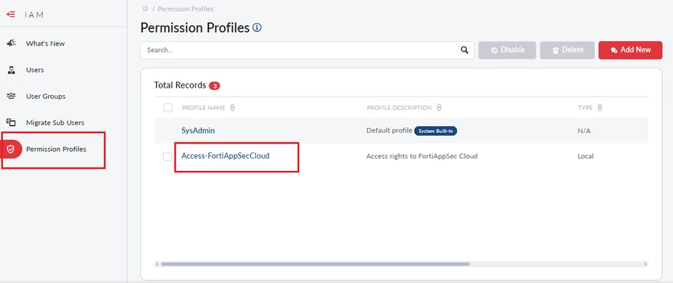This screenshot has width=673, height=283.
Task: Click the IAM sidebar title text
Action: pos(35,15)
